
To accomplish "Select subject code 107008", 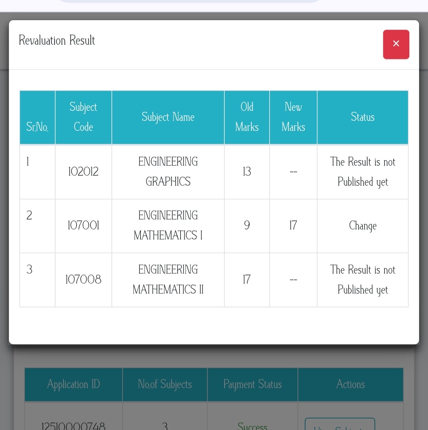I will tap(83, 279).
